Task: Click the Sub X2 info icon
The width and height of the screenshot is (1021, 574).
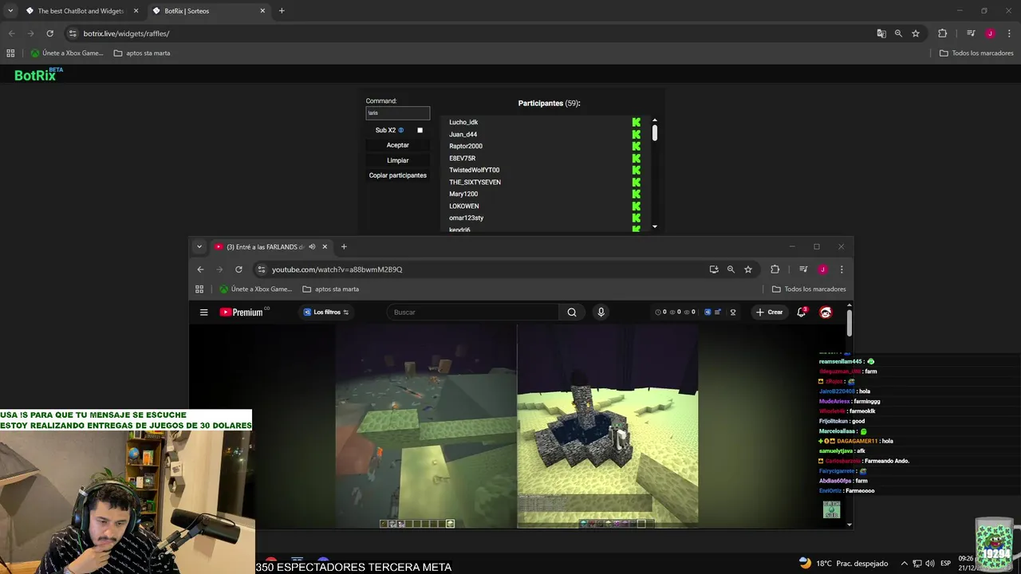Action: 400,130
